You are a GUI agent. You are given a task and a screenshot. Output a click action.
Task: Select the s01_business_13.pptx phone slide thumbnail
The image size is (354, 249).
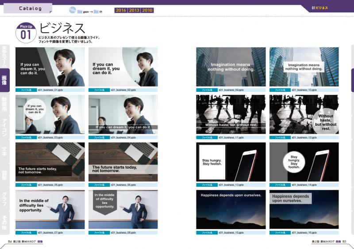231,162
